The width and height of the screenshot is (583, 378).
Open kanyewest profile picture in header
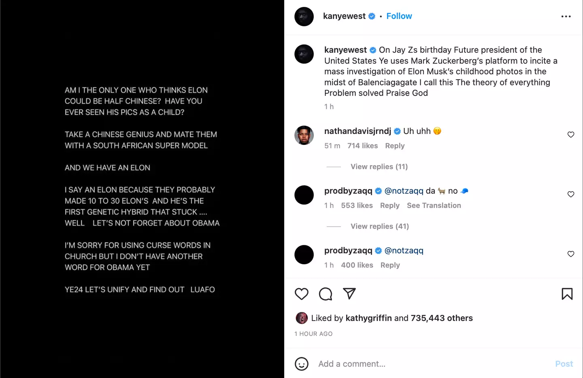[x=304, y=17]
